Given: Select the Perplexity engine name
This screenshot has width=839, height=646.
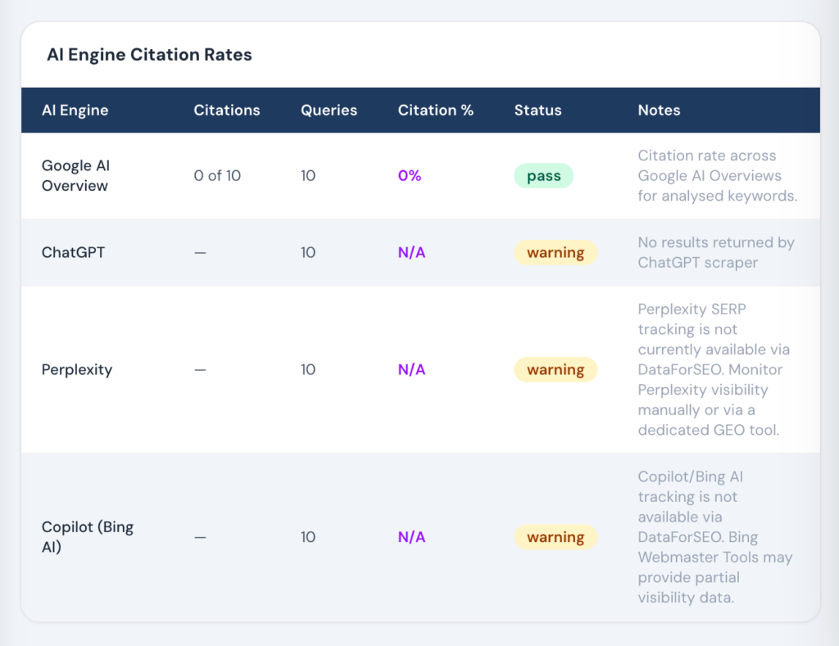Looking at the screenshot, I should (x=77, y=369).
